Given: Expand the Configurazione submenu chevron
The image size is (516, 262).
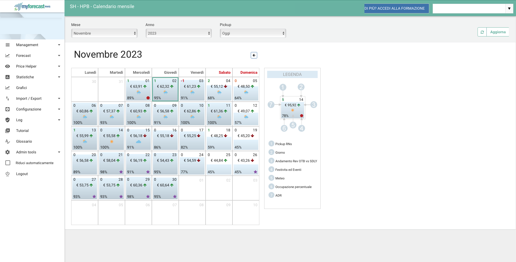Looking at the screenshot, I should [59, 109].
